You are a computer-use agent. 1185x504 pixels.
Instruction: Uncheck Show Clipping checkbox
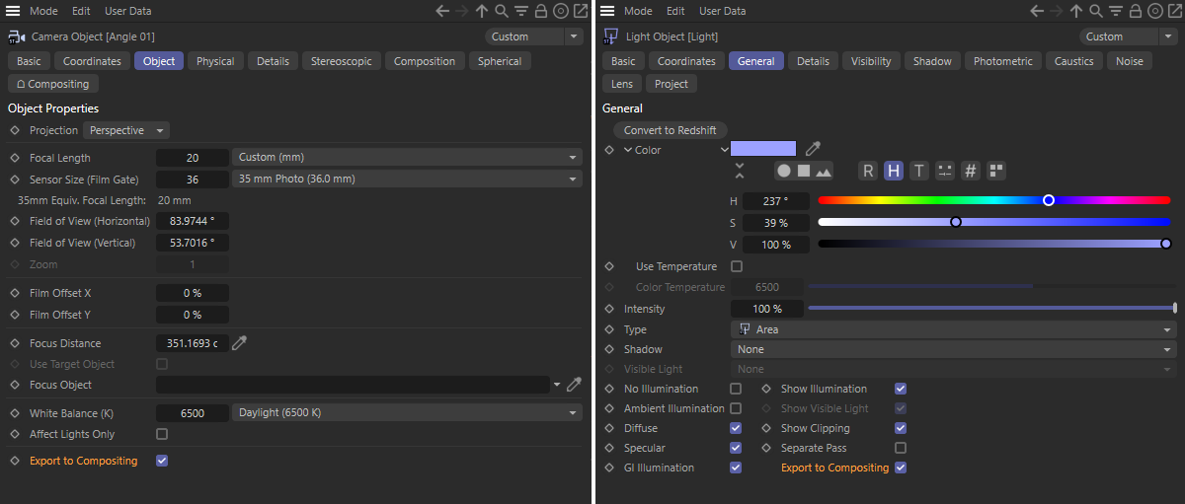[901, 428]
